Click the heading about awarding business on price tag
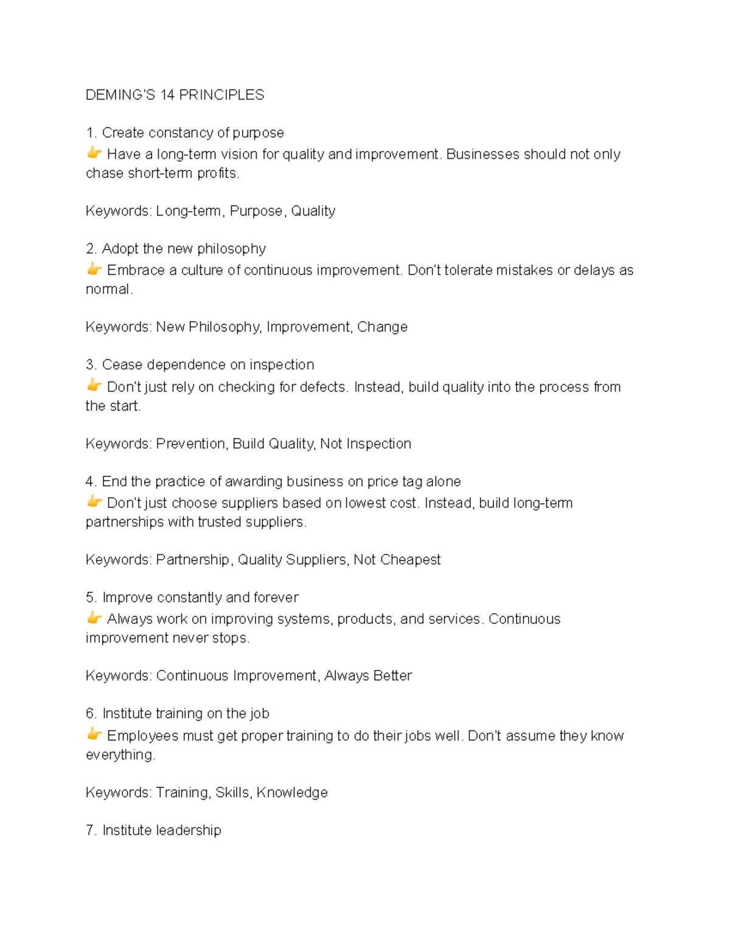This screenshot has height=945, width=730. [273, 482]
